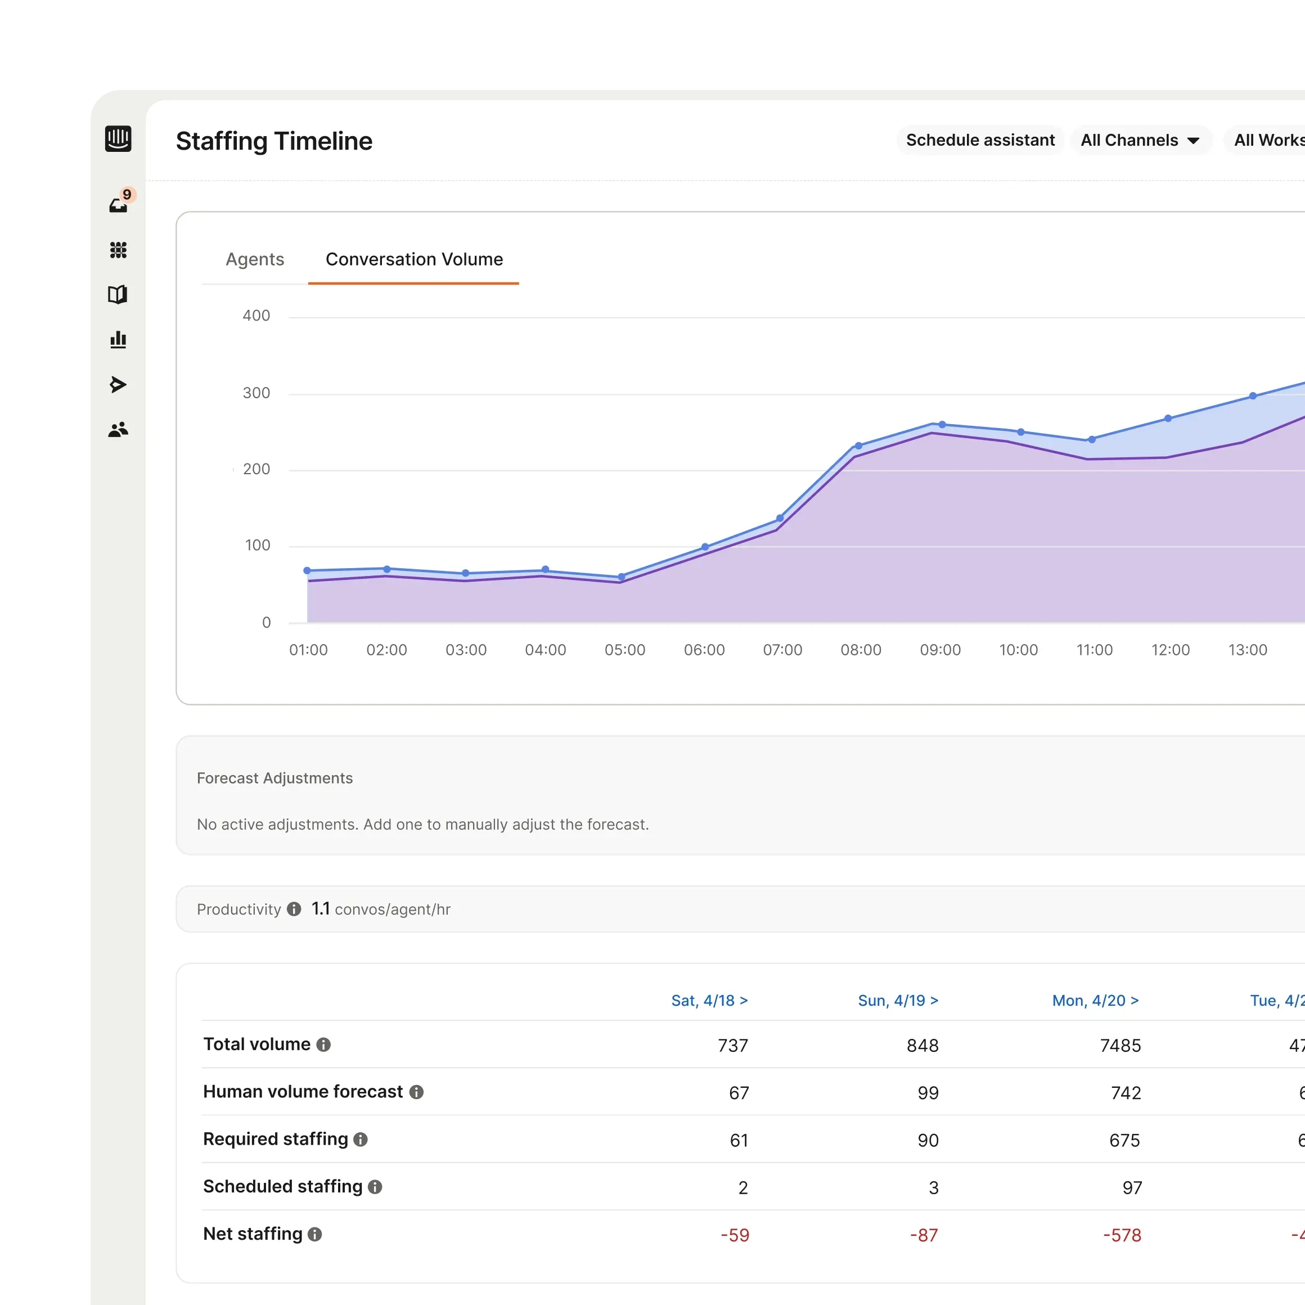1305x1305 pixels.
Task: Click the 11:00 blue forecast data point
Action: 1092,440
